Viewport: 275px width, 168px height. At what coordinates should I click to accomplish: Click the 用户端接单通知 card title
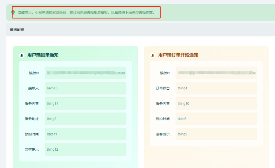(x=43, y=55)
